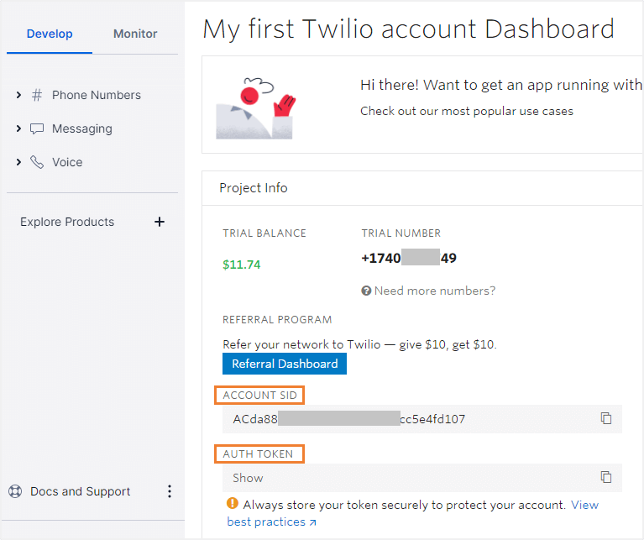Click the ACCOUNT SID label
Viewport: 644px width, 540px height.
point(259,395)
